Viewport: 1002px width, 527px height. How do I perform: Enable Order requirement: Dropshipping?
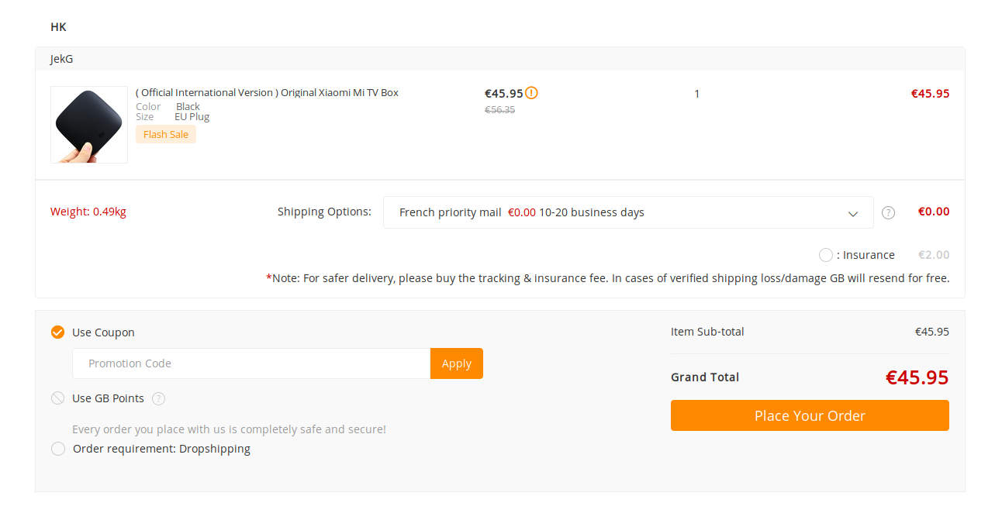(57, 449)
